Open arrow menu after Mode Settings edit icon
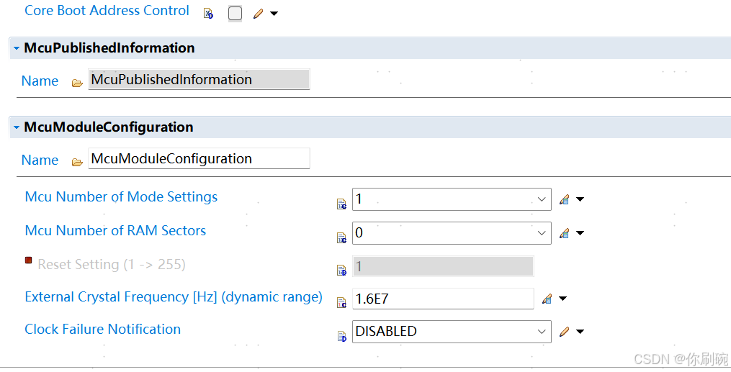Screen dimensions: 731x372 tap(580, 199)
